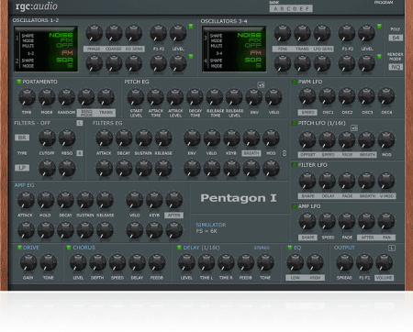Image resolution: width=413 pixels, height=332 pixels.
Task: Toggle the Amp LFO LED
Action: click(295, 206)
